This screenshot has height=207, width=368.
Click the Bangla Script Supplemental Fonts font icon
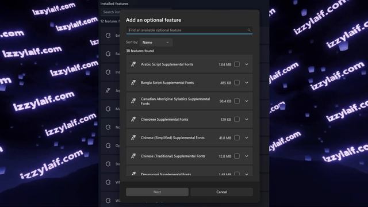pyautogui.click(x=133, y=82)
